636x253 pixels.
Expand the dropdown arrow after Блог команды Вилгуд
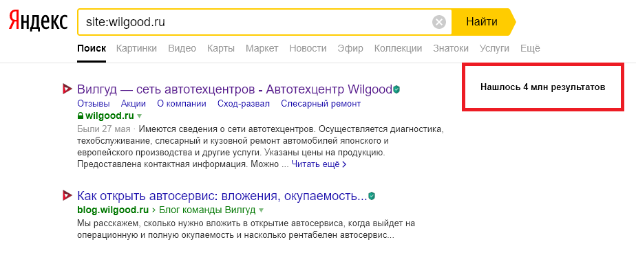coord(261,210)
